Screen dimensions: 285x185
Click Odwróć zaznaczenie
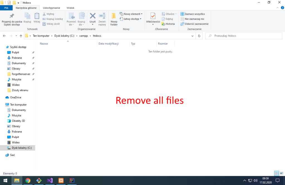coord(195,24)
